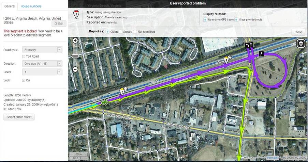
Task: Select the upper problem marker near I-264 E label
Action: click(226, 60)
